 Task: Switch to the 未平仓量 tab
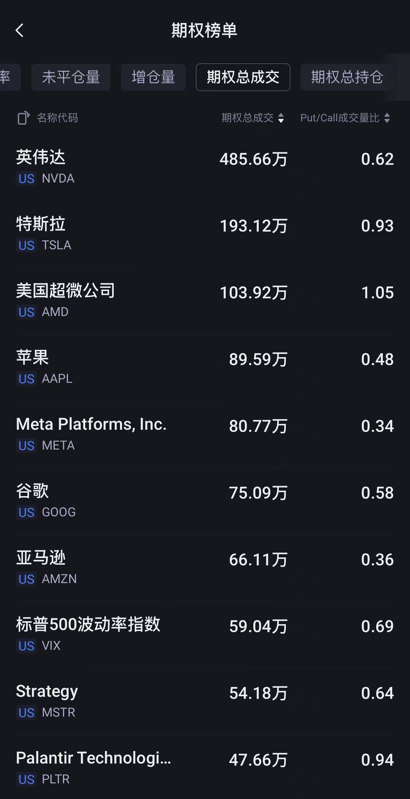71,77
